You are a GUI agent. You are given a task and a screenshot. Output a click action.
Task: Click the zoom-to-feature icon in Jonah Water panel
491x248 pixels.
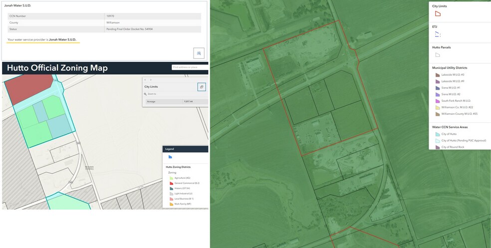click(x=199, y=53)
